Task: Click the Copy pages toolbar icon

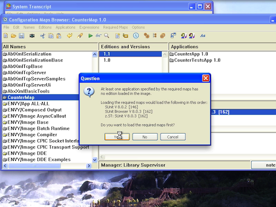Action: pos(51,35)
